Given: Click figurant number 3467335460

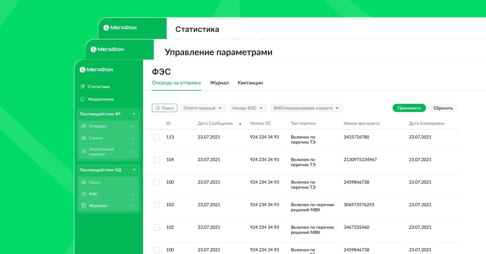Looking at the screenshot, I should 356,227.
